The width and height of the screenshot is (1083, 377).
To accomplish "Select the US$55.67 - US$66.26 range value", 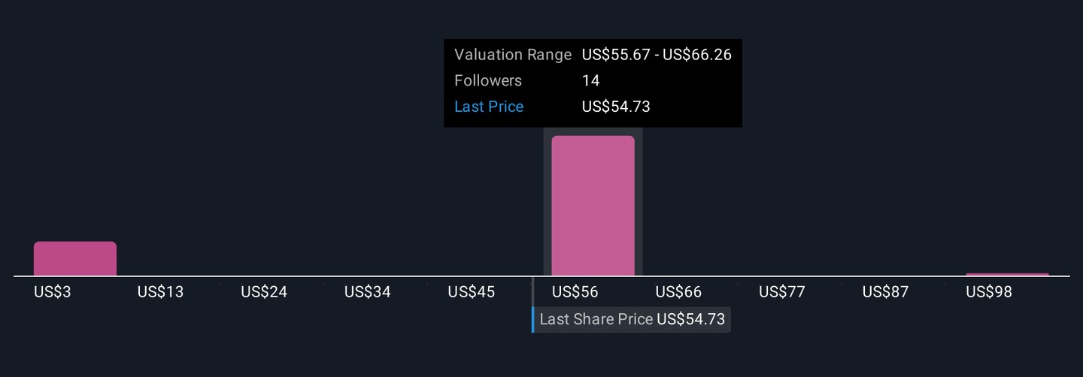I will tap(657, 55).
